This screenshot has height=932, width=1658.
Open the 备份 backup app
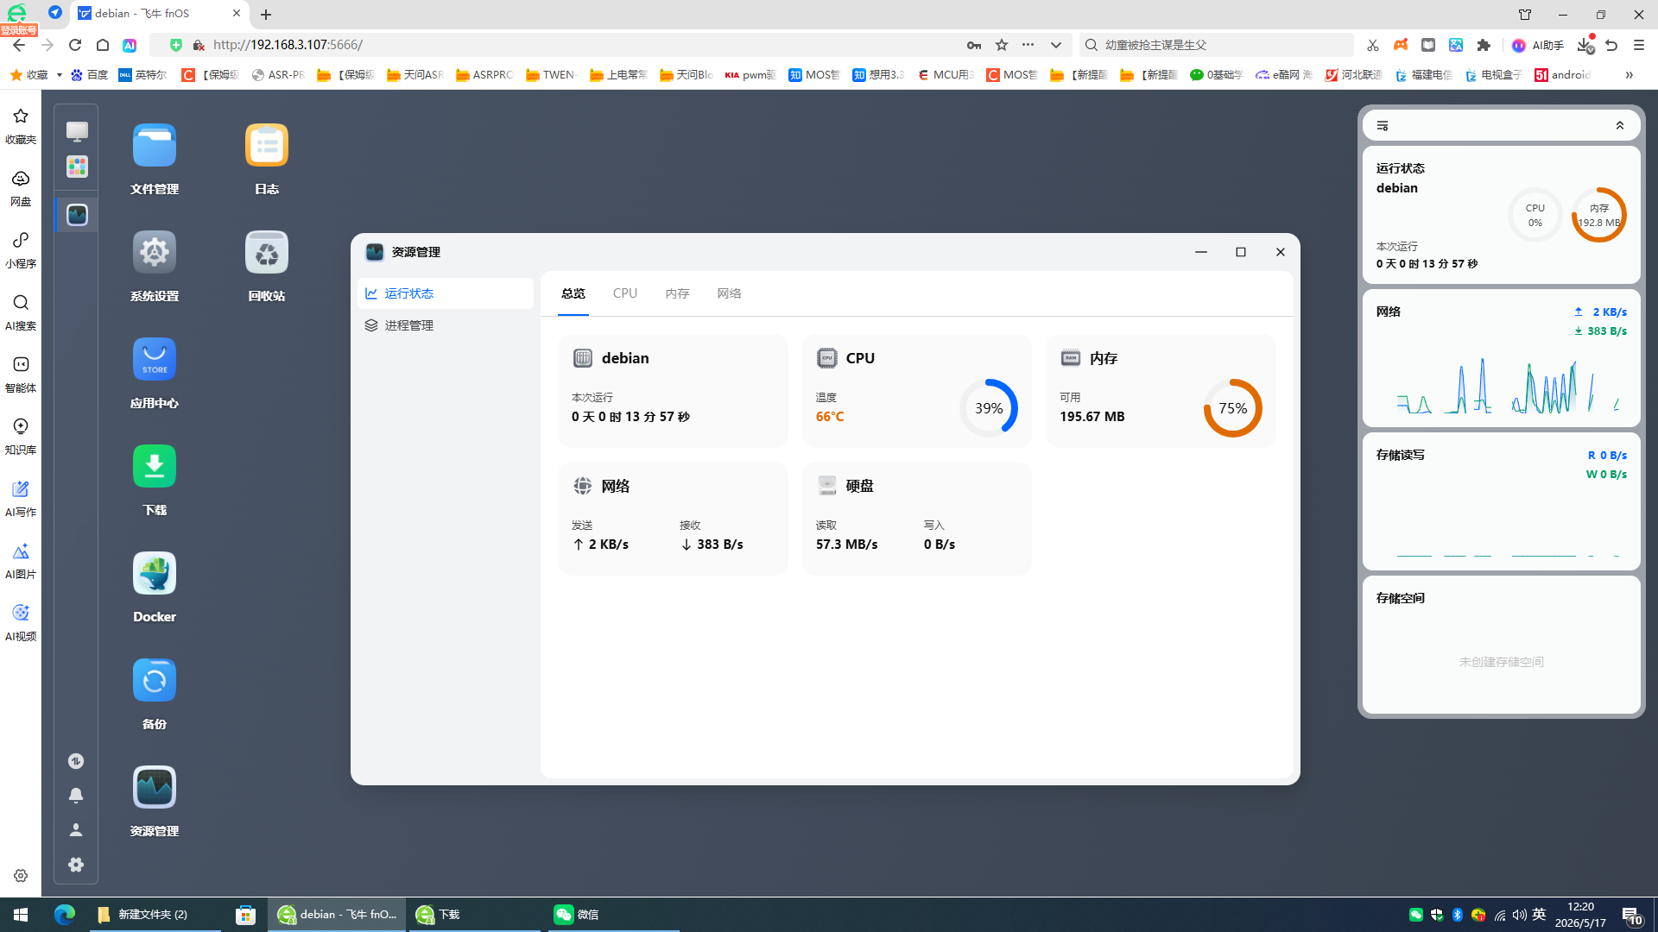click(155, 680)
